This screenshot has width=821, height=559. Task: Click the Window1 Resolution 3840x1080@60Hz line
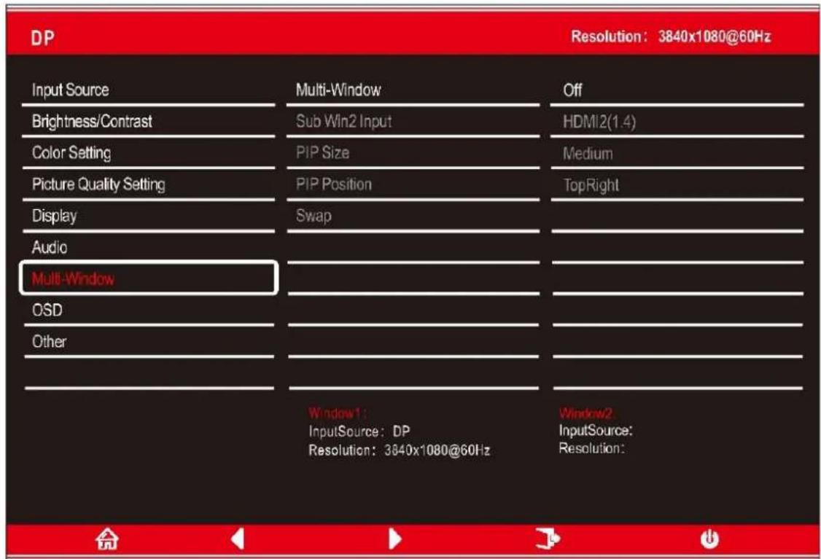pyautogui.click(x=399, y=450)
